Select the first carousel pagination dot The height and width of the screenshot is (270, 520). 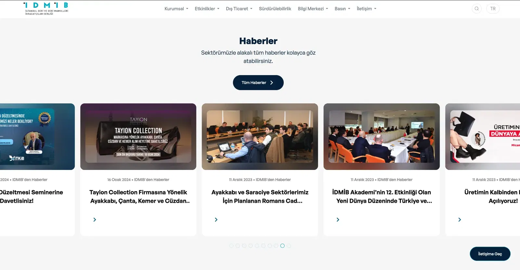pyautogui.click(x=231, y=246)
